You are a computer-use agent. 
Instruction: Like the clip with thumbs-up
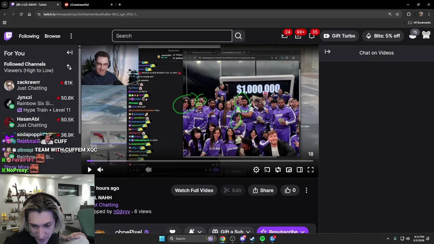click(x=290, y=190)
